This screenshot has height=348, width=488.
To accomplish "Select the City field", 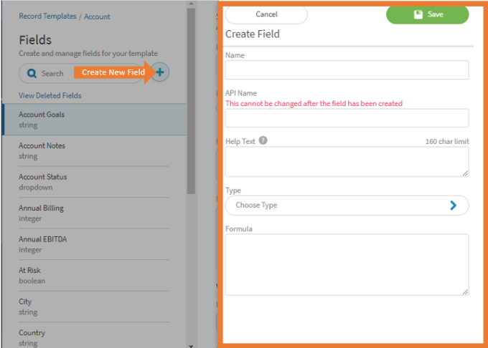I will 94,306.
